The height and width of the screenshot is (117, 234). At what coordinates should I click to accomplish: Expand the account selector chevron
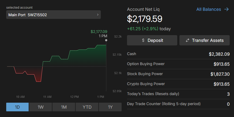(98, 15)
